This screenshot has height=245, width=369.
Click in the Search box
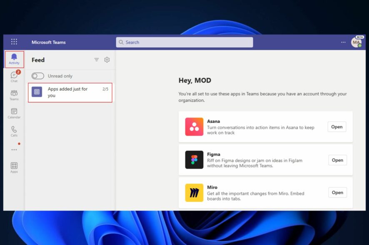point(184,42)
